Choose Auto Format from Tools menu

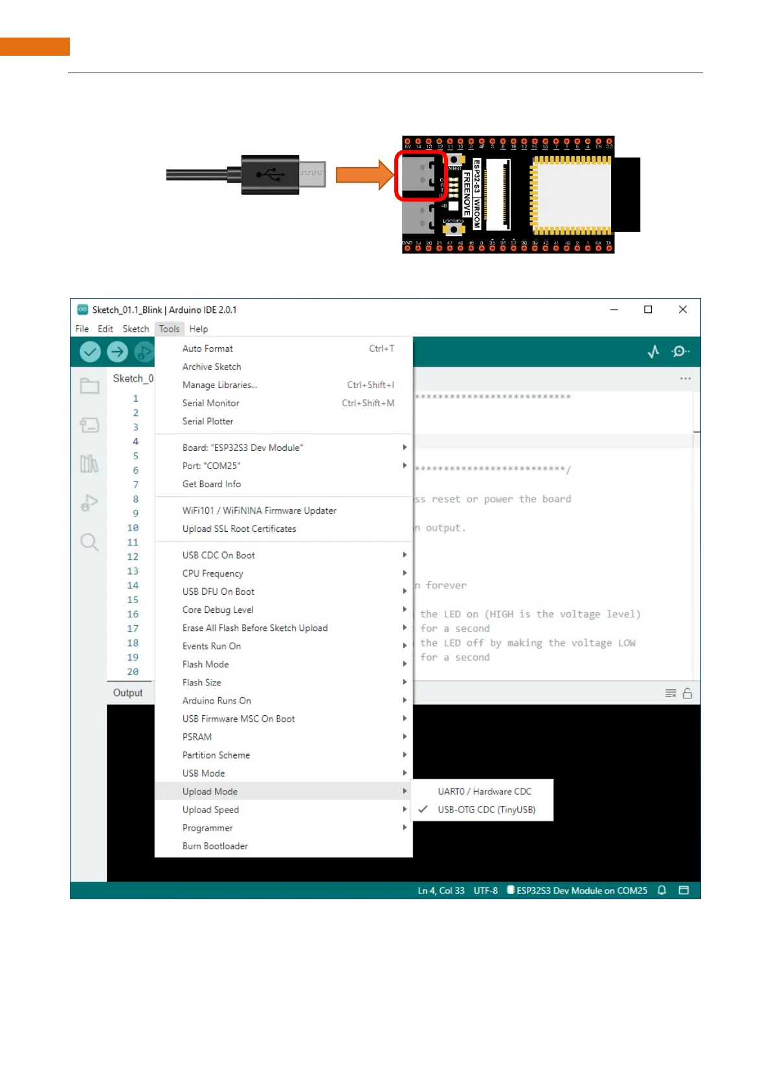coord(284,349)
